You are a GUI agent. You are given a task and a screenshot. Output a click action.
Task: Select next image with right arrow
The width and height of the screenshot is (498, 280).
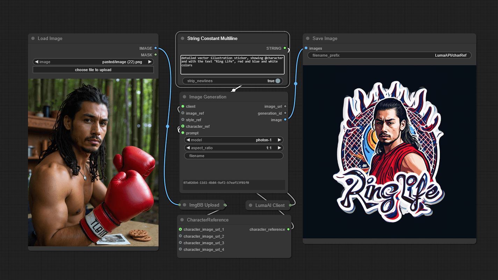tap(150, 62)
